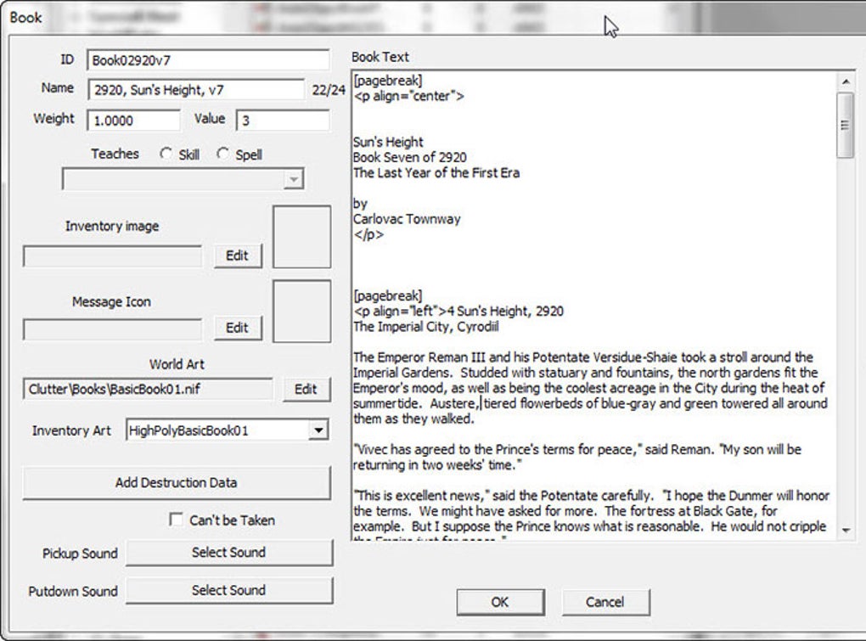866x641 pixels.
Task: Click the Message Icon path field
Action: [x=113, y=329]
